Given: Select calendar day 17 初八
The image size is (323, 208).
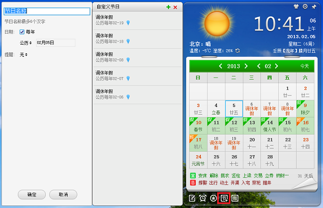Looking at the screenshot, I should click(198, 143).
